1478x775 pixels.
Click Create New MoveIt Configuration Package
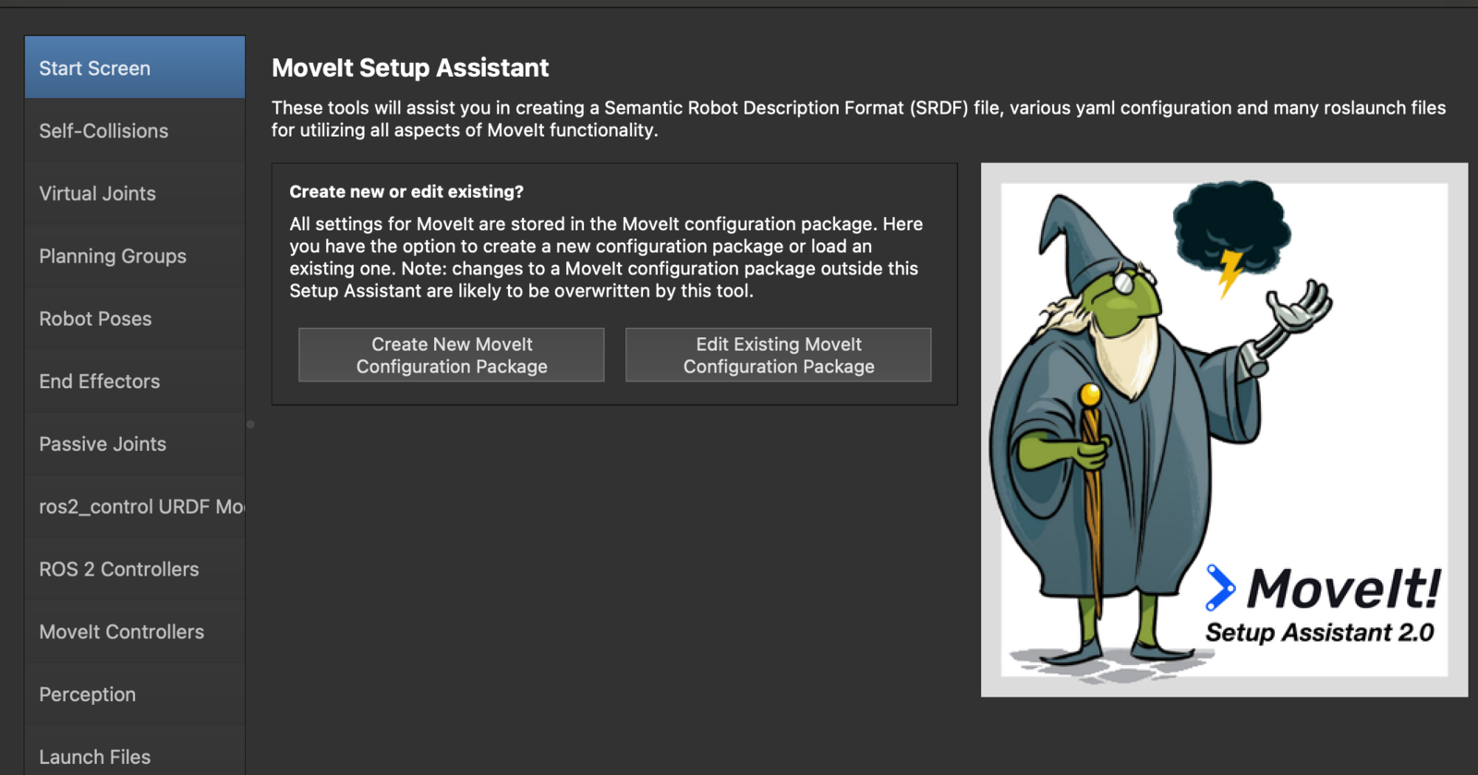coord(452,355)
